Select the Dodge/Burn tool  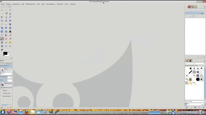tap(2, 50)
